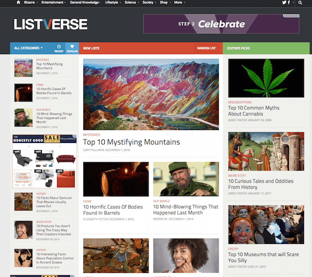Open Listverse Facebook page icon
This screenshot has height=277, width=312.
(289, 2)
